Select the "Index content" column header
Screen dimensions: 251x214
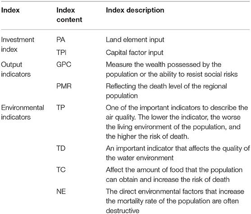[69, 15]
